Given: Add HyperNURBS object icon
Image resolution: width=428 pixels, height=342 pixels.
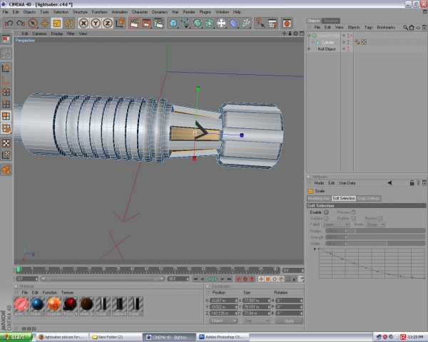Looking at the screenshot, I should [198, 24].
